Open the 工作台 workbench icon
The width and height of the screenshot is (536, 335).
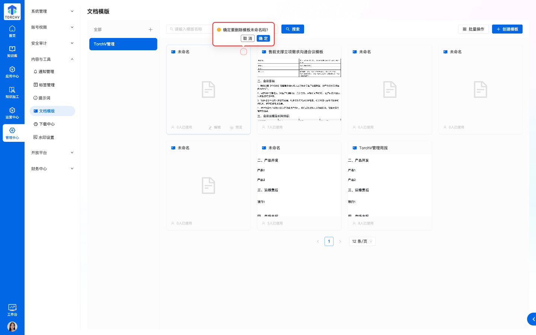[x=12, y=310]
